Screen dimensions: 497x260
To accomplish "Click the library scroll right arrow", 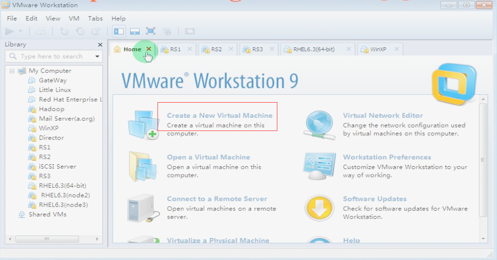I will 97,239.
